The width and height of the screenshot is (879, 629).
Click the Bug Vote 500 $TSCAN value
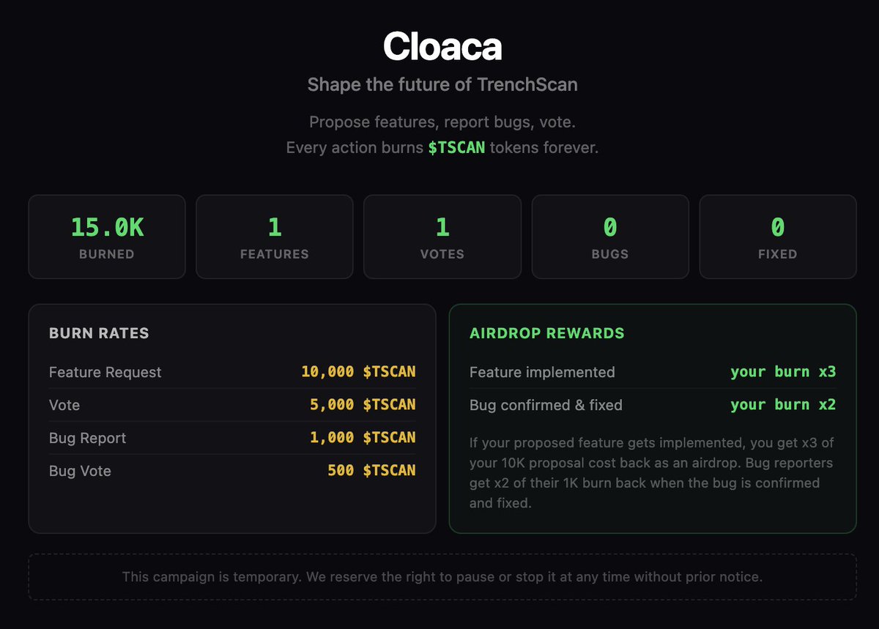(371, 470)
